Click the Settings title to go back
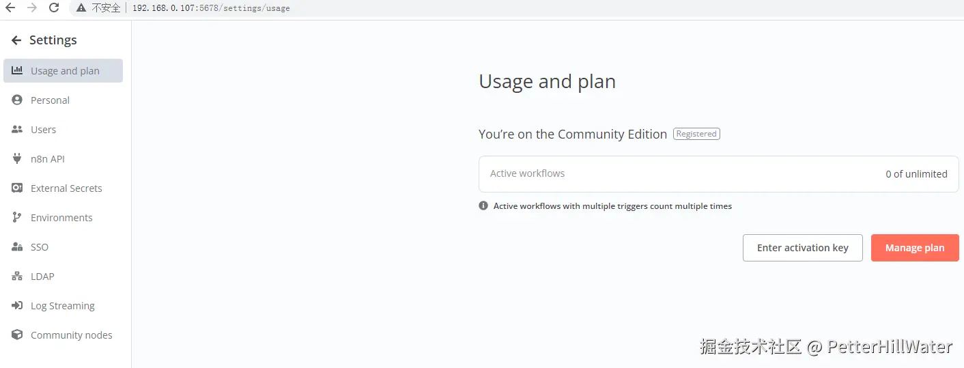The image size is (964, 368). coord(53,40)
